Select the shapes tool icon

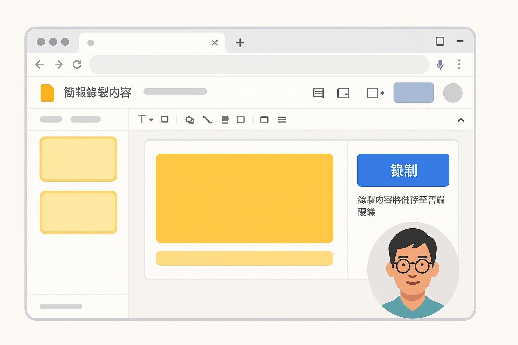(x=190, y=120)
